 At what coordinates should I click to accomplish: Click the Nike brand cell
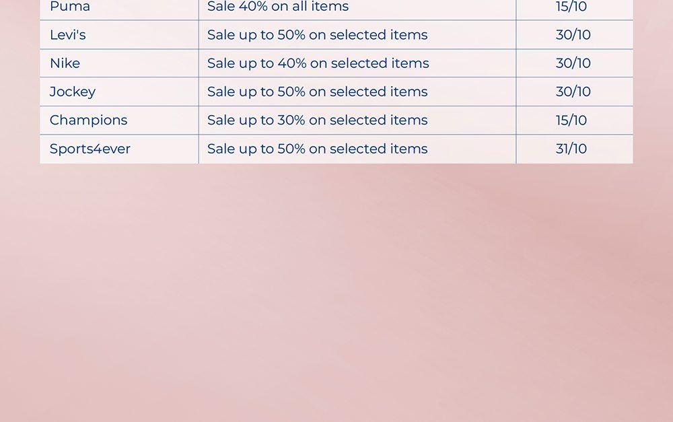(x=65, y=63)
